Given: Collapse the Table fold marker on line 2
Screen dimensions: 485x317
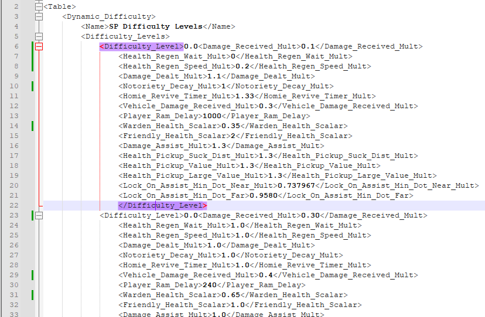Looking at the screenshot, I should 39,6.
